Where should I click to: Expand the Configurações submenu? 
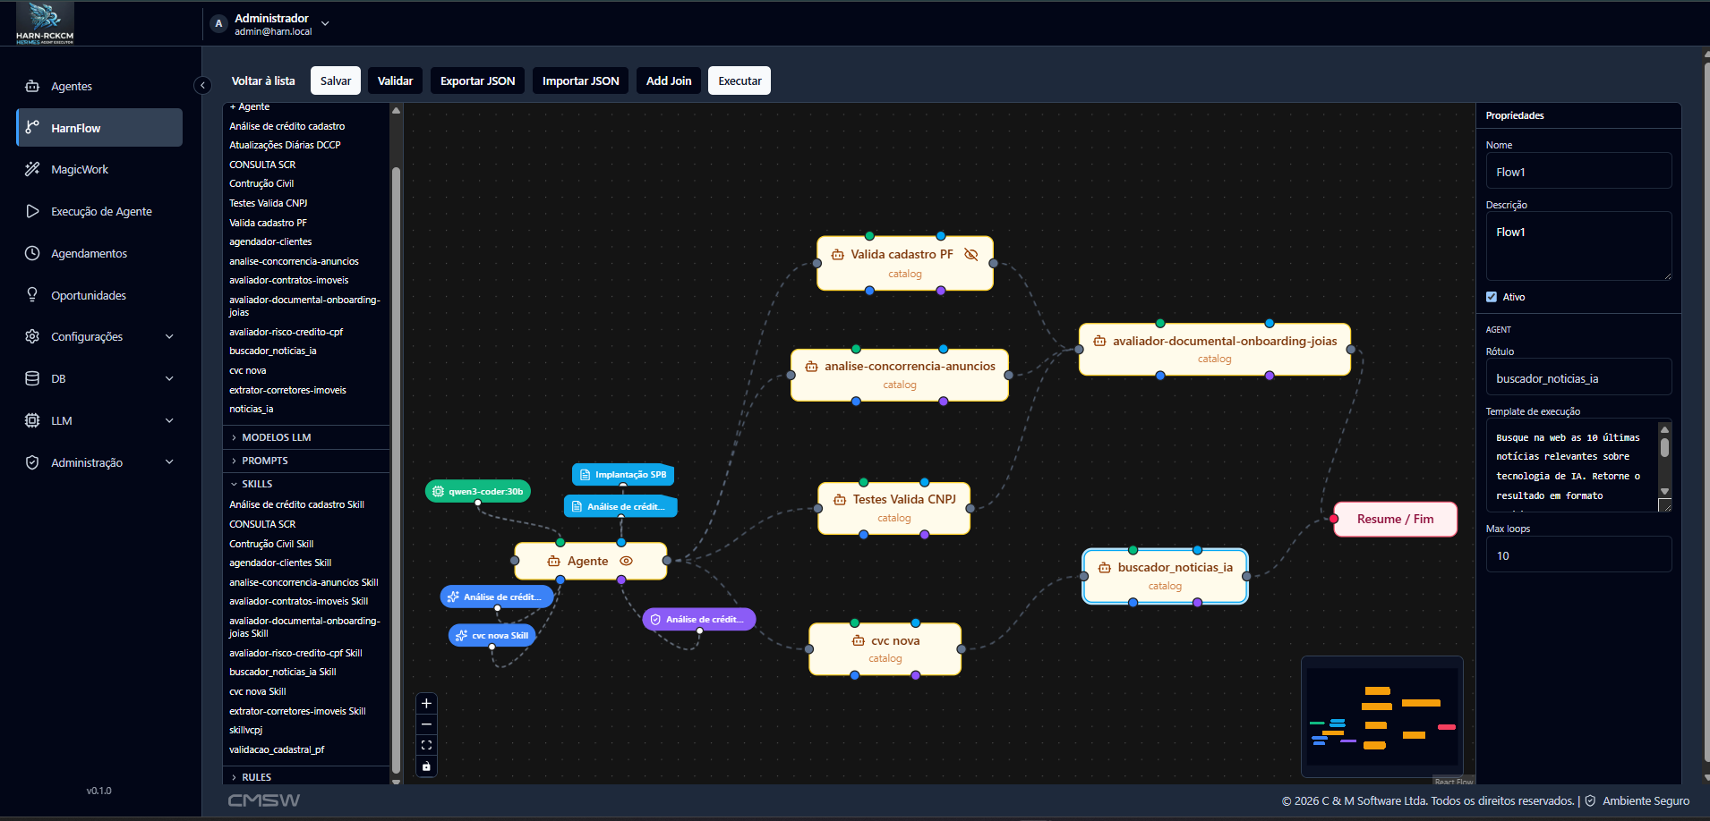click(169, 336)
